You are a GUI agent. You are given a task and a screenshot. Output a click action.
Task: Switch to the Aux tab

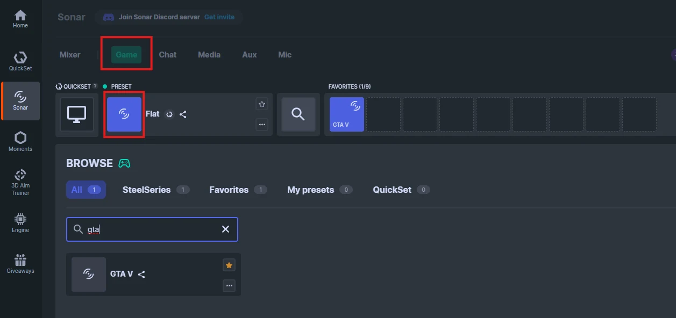[x=250, y=55]
